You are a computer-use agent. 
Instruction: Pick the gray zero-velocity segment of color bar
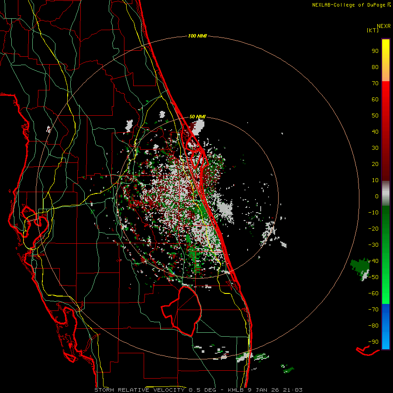pyautogui.click(x=386, y=193)
